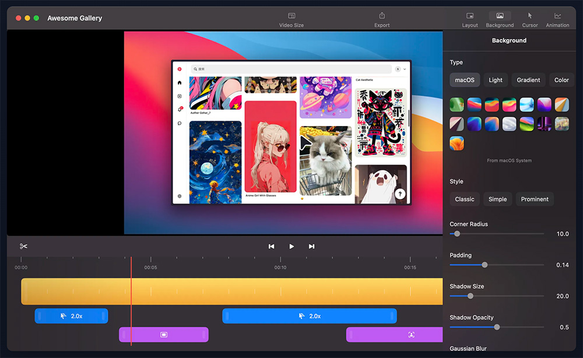583x358 pixels.
Task: Click the Export toolbar button
Action: coord(382,20)
